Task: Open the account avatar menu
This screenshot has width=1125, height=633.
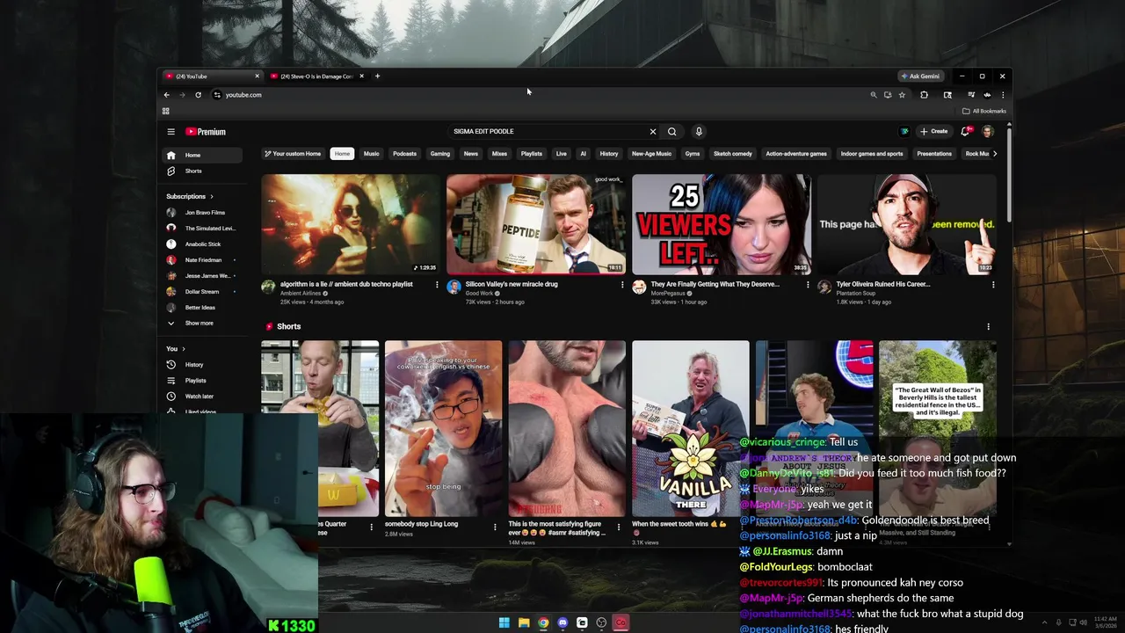Action: [x=988, y=132]
